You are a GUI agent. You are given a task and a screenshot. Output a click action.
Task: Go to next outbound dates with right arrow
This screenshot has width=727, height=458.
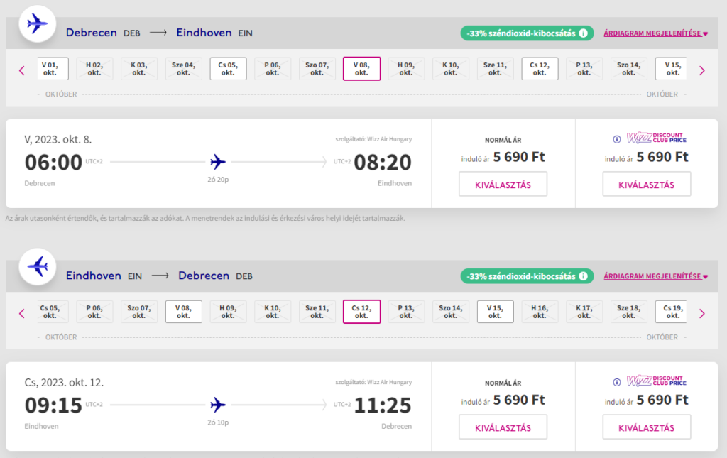pos(701,70)
